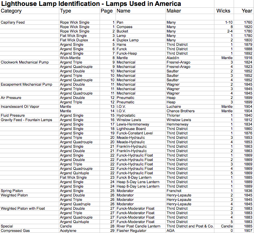Image resolution: width=254 pixels, height=233 pixels.
Task: Select the Escapement Mechanical Pump cell
Action: [x=30, y=84]
